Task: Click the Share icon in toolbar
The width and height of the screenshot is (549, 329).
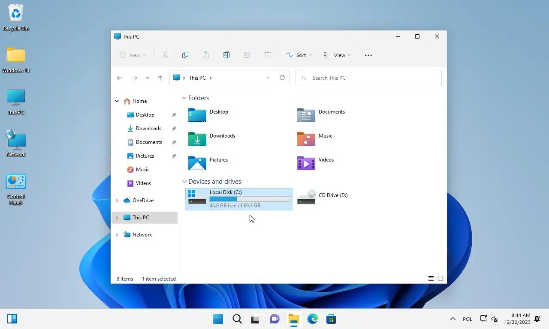Action: point(247,55)
